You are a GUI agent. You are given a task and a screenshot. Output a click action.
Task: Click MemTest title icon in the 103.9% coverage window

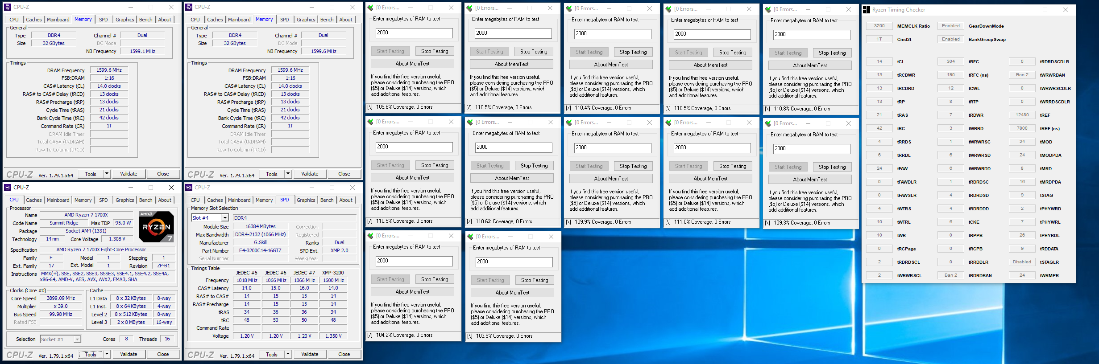(470, 237)
